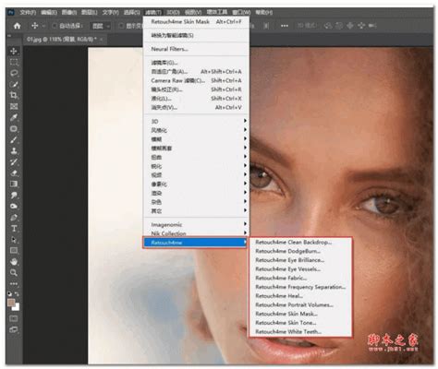Open the Edit Toolbar three-dot button in the toolbox
Screen dimensions: 438x369
click(14, 283)
